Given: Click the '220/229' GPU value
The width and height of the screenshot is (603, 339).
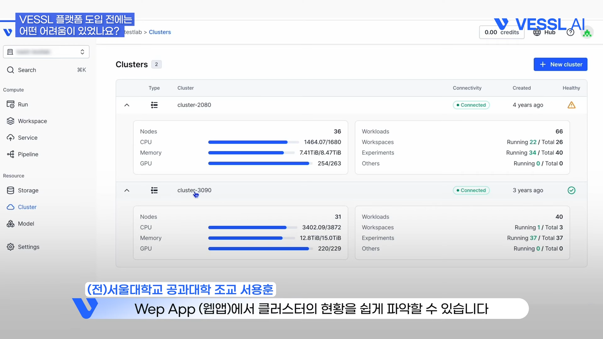Looking at the screenshot, I should point(329,249).
